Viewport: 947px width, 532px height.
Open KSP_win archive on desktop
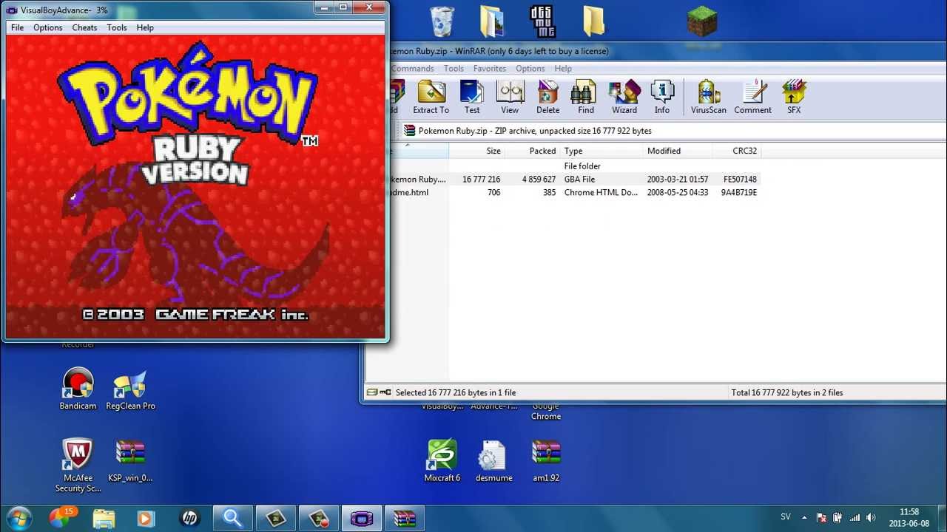[x=130, y=460]
